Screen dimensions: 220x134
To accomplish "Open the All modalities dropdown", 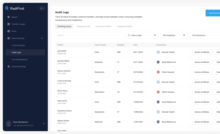I will [174, 35].
